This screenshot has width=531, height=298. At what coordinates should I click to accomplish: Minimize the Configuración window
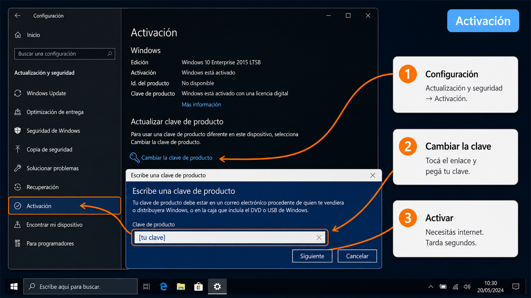pyautogui.click(x=328, y=16)
